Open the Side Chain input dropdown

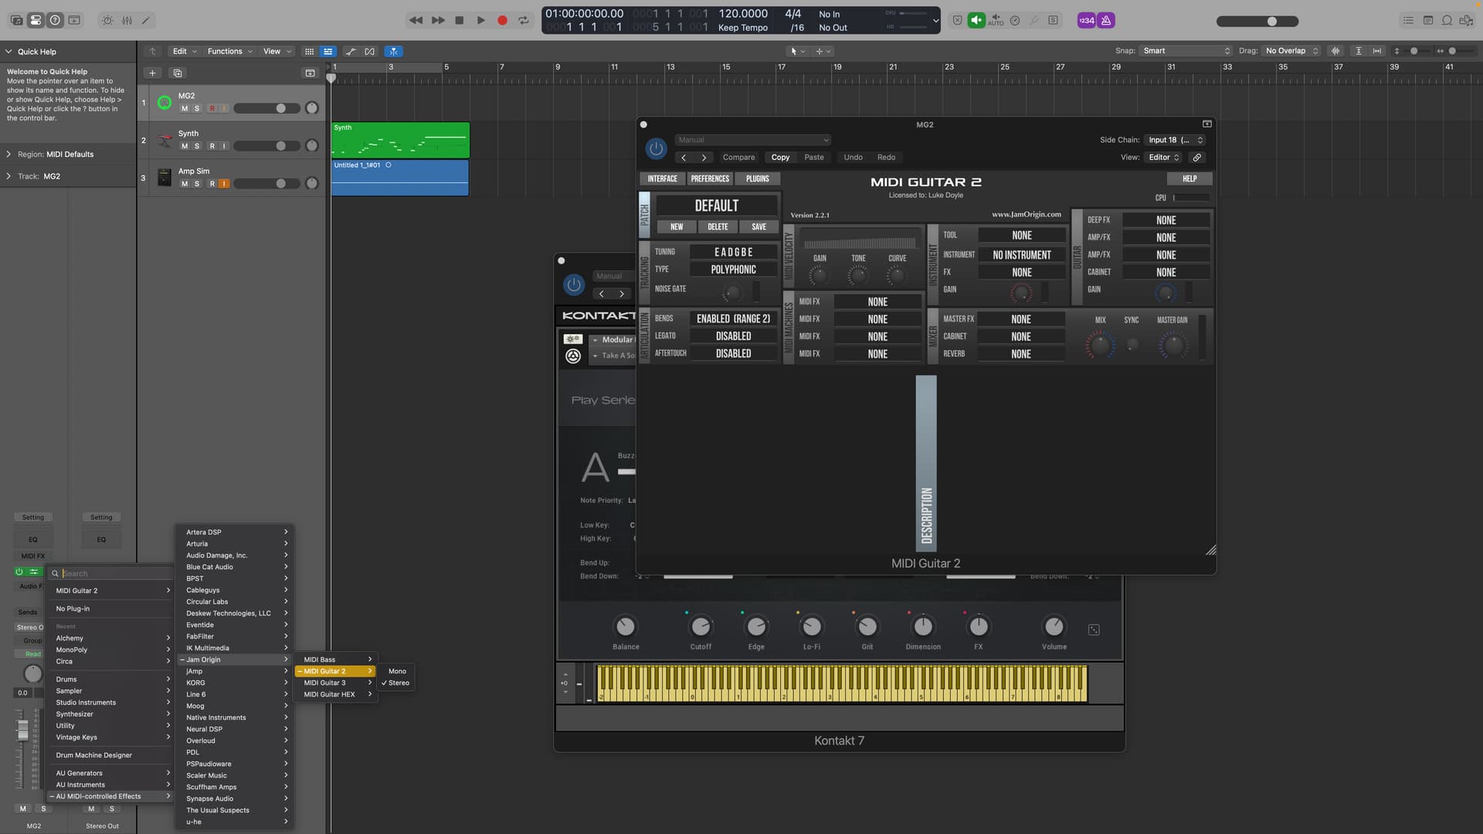click(1175, 141)
